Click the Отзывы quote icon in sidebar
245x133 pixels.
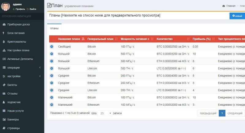(x=4, y=93)
